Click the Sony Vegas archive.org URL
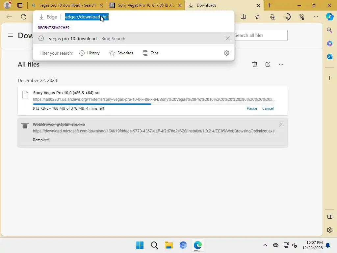 click(x=154, y=99)
